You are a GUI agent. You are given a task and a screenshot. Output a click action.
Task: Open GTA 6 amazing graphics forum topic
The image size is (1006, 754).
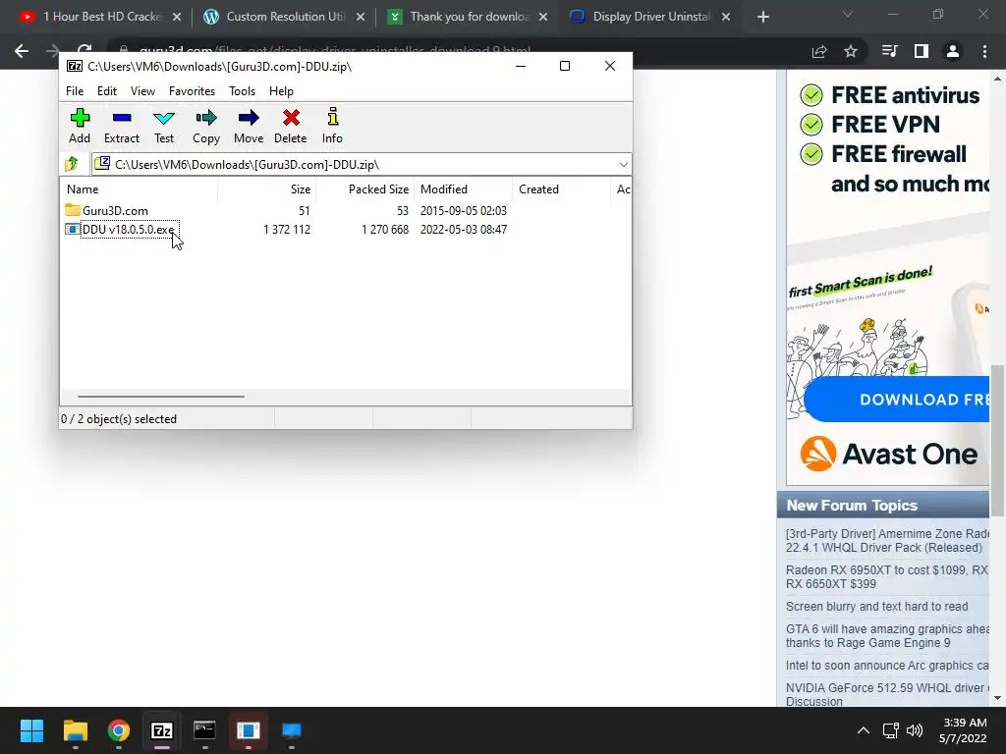887,636
